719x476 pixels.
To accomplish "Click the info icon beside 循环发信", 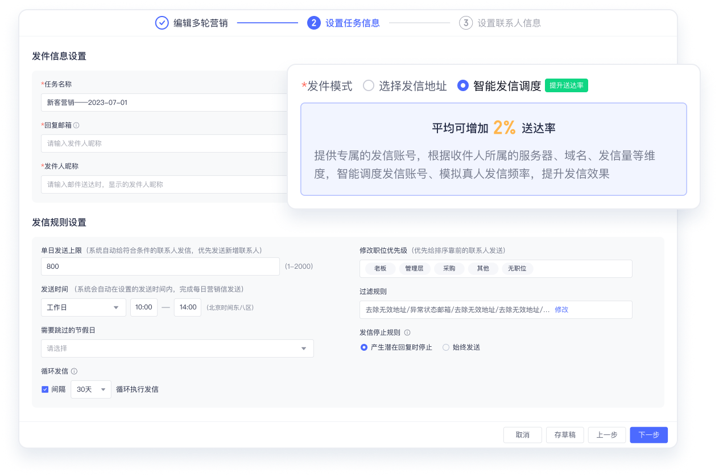I will click(x=75, y=371).
